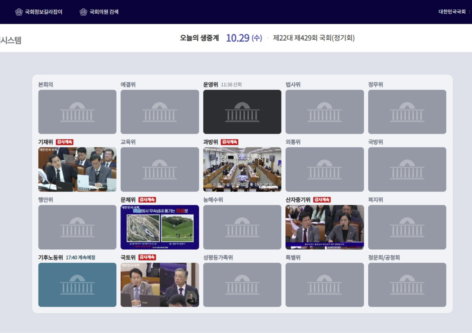Image resolution: width=472 pixels, height=333 pixels.
Task: Select the 운영위 adjourned dark placeholder
Action: click(242, 112)
